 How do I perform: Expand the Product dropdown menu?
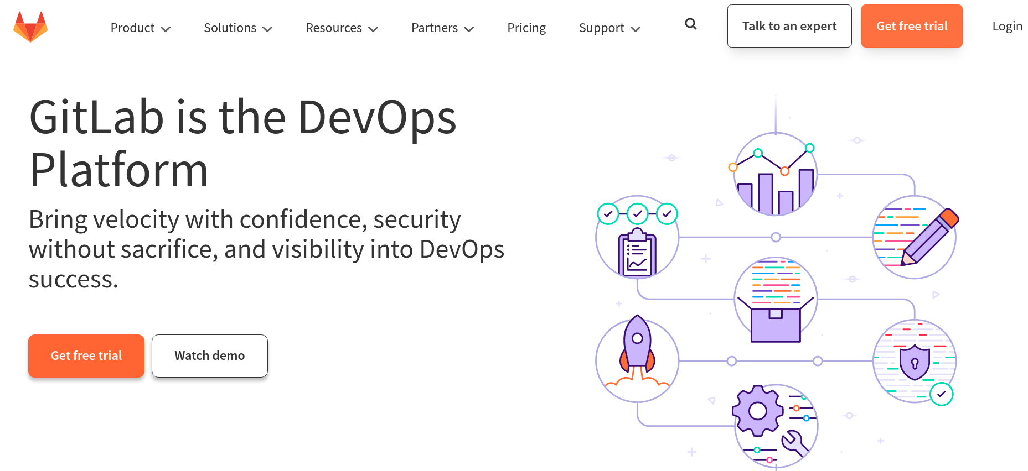(140, 28)
